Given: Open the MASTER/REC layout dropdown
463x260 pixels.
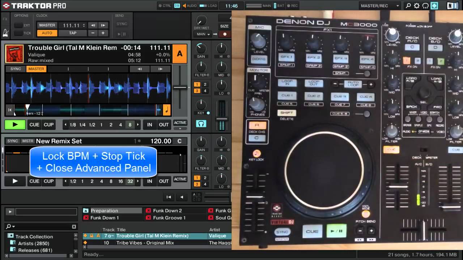Looking at the screenshot, I should tap(380, 6).
